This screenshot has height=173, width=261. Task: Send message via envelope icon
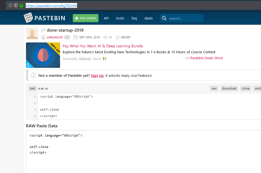click(67, 37)
